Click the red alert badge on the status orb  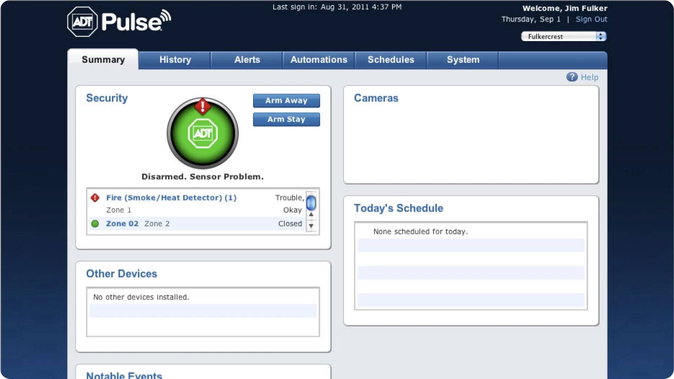(x=203, y=106)
